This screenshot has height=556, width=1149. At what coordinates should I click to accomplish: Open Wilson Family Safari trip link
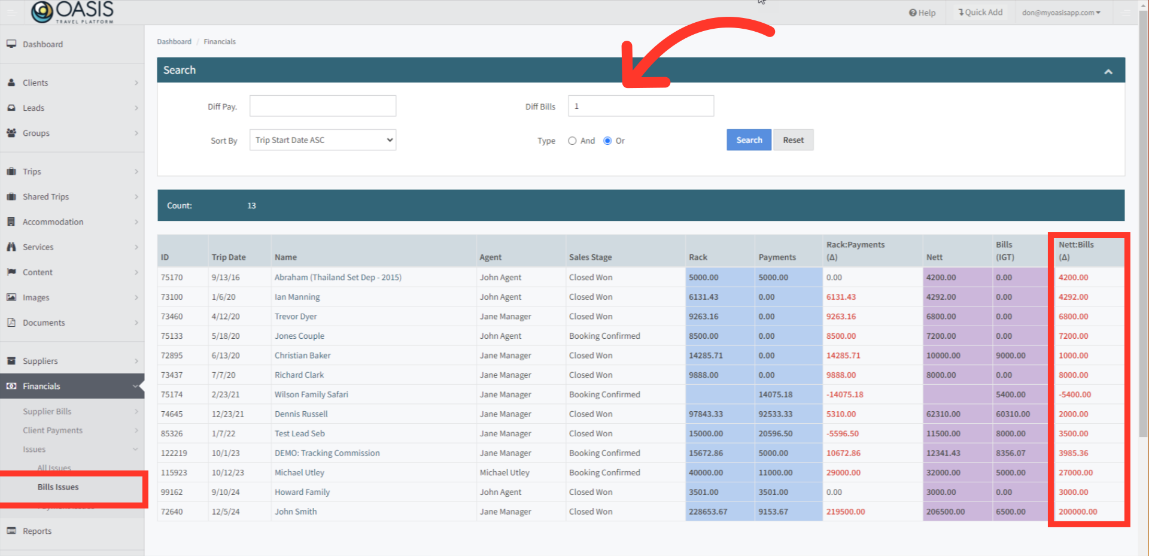[311, 394]
